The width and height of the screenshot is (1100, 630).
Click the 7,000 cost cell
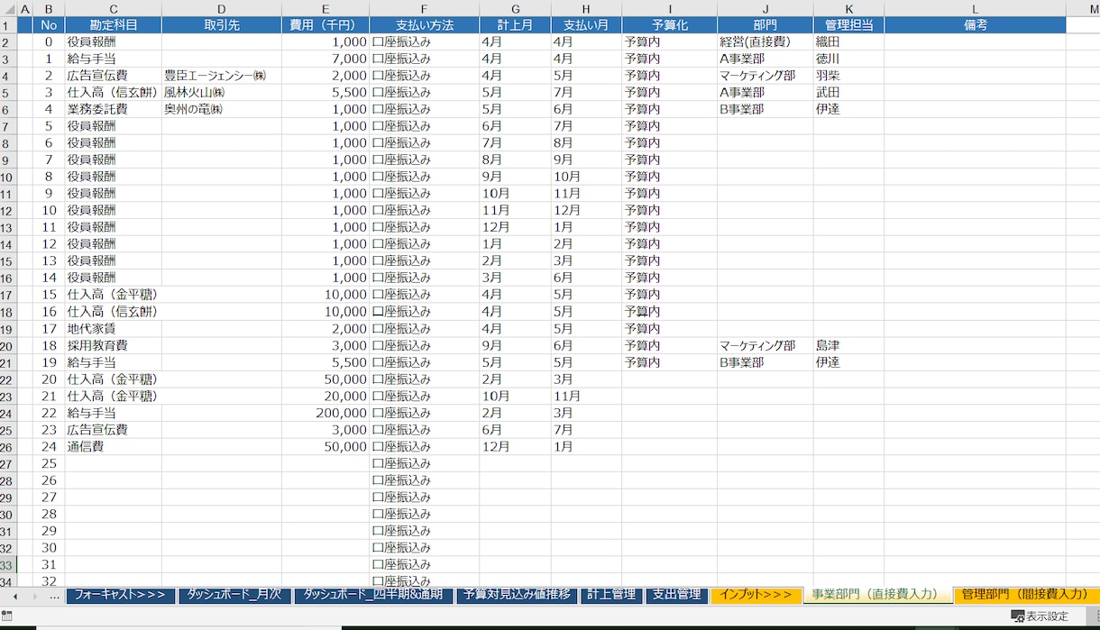point(325,59)
